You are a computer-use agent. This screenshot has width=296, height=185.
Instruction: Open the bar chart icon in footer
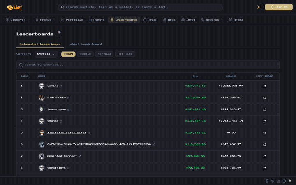(278, 181)
